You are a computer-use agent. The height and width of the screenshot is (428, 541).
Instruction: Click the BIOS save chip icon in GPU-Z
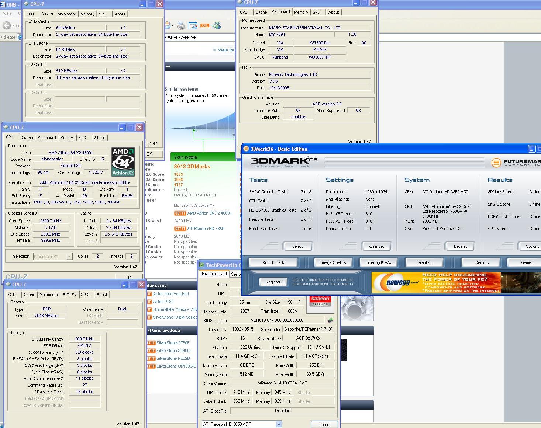coord(330,320)
